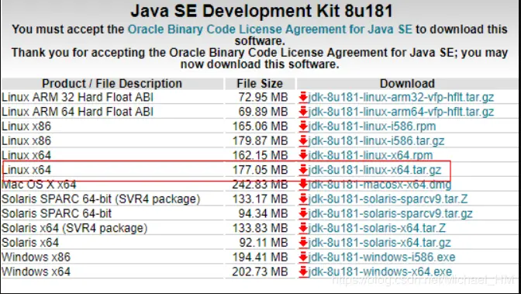521x294 pixels.
Task: Click red download arrow beside jdk-8u181-windows-x64.exe
Action: pos(303,272)
